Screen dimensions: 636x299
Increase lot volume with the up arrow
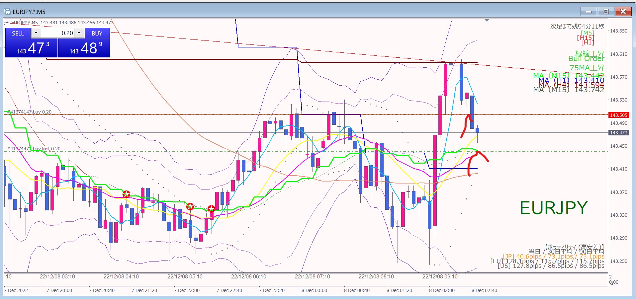click(x=79, y=33)
